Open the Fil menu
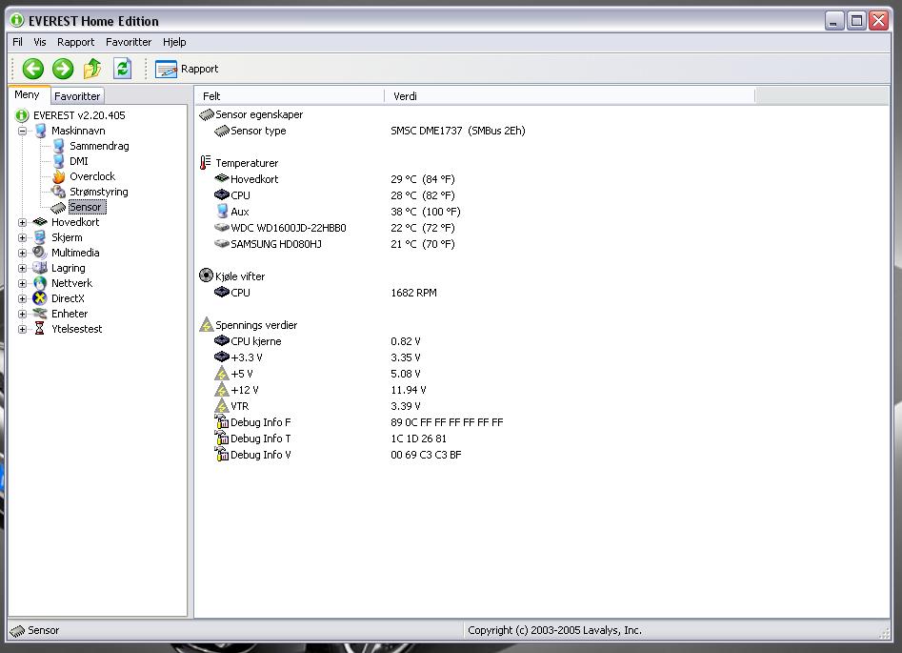The width and height of the screenshot is (902, 653). (x=18, y=42)
